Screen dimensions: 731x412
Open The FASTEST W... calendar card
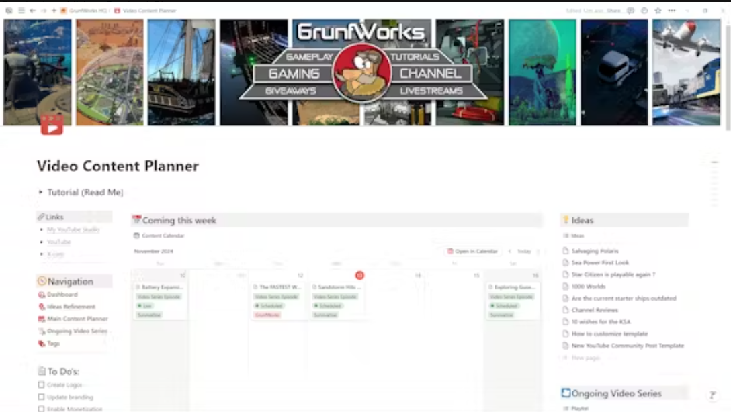click(278, 301)
